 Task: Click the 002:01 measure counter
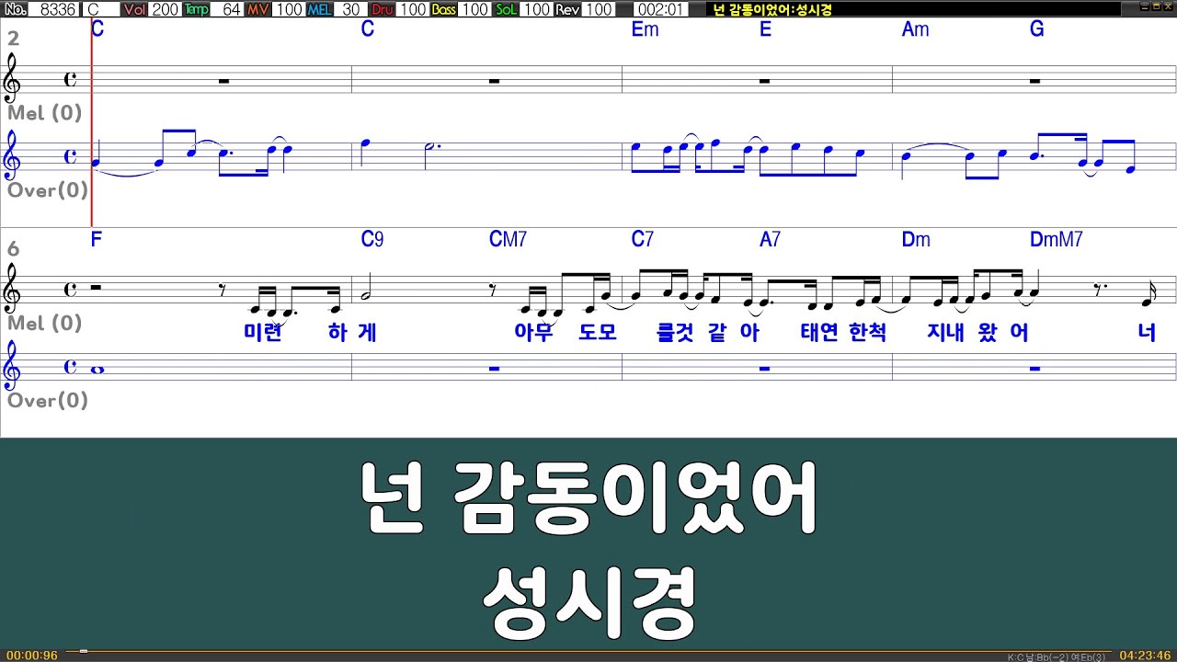coord(660,9)
